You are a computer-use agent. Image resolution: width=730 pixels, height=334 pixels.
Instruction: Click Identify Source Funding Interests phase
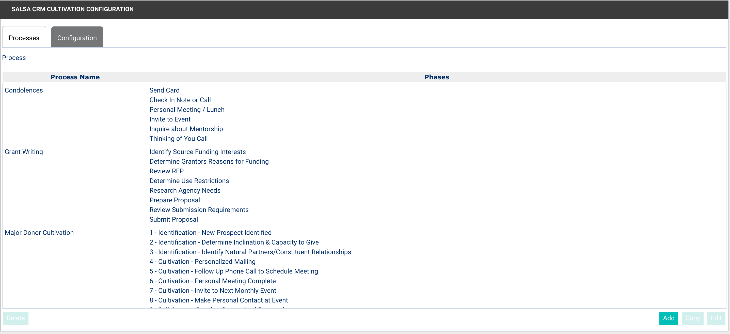coord(198,152)
